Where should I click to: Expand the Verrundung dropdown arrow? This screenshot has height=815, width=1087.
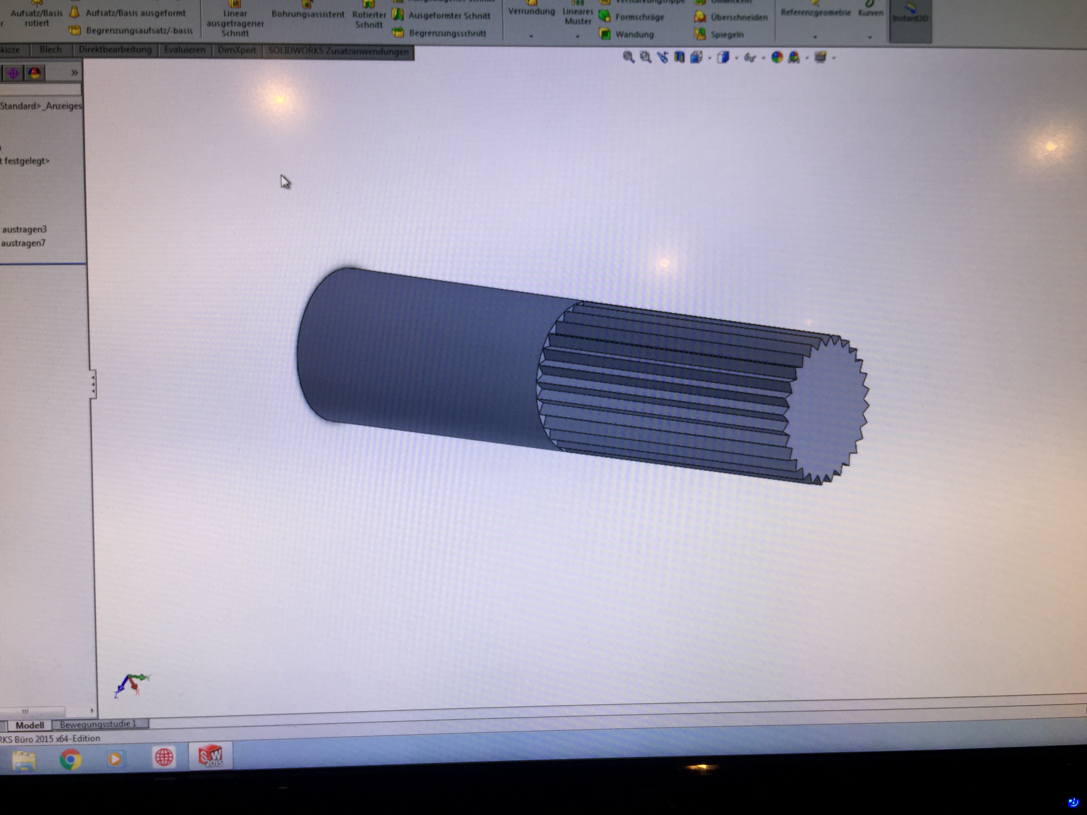click(531, 36)
